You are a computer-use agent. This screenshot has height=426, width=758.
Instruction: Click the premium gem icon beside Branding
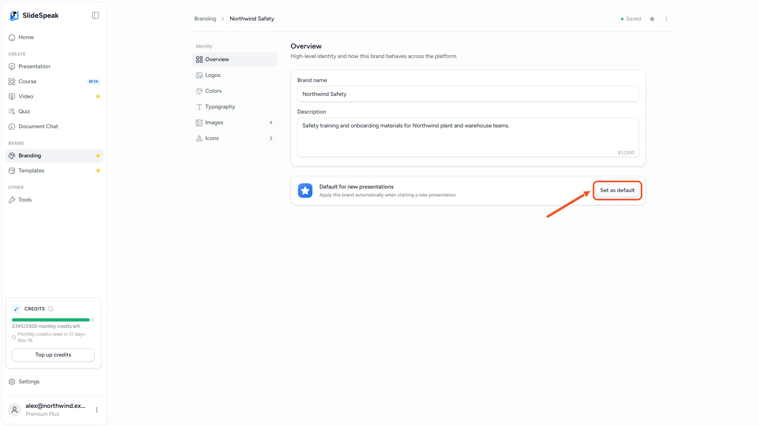click(x=98, y=156)
